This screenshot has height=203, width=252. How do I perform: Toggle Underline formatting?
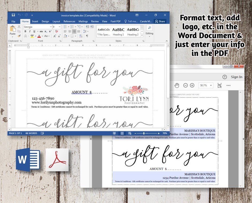point(34,32)
